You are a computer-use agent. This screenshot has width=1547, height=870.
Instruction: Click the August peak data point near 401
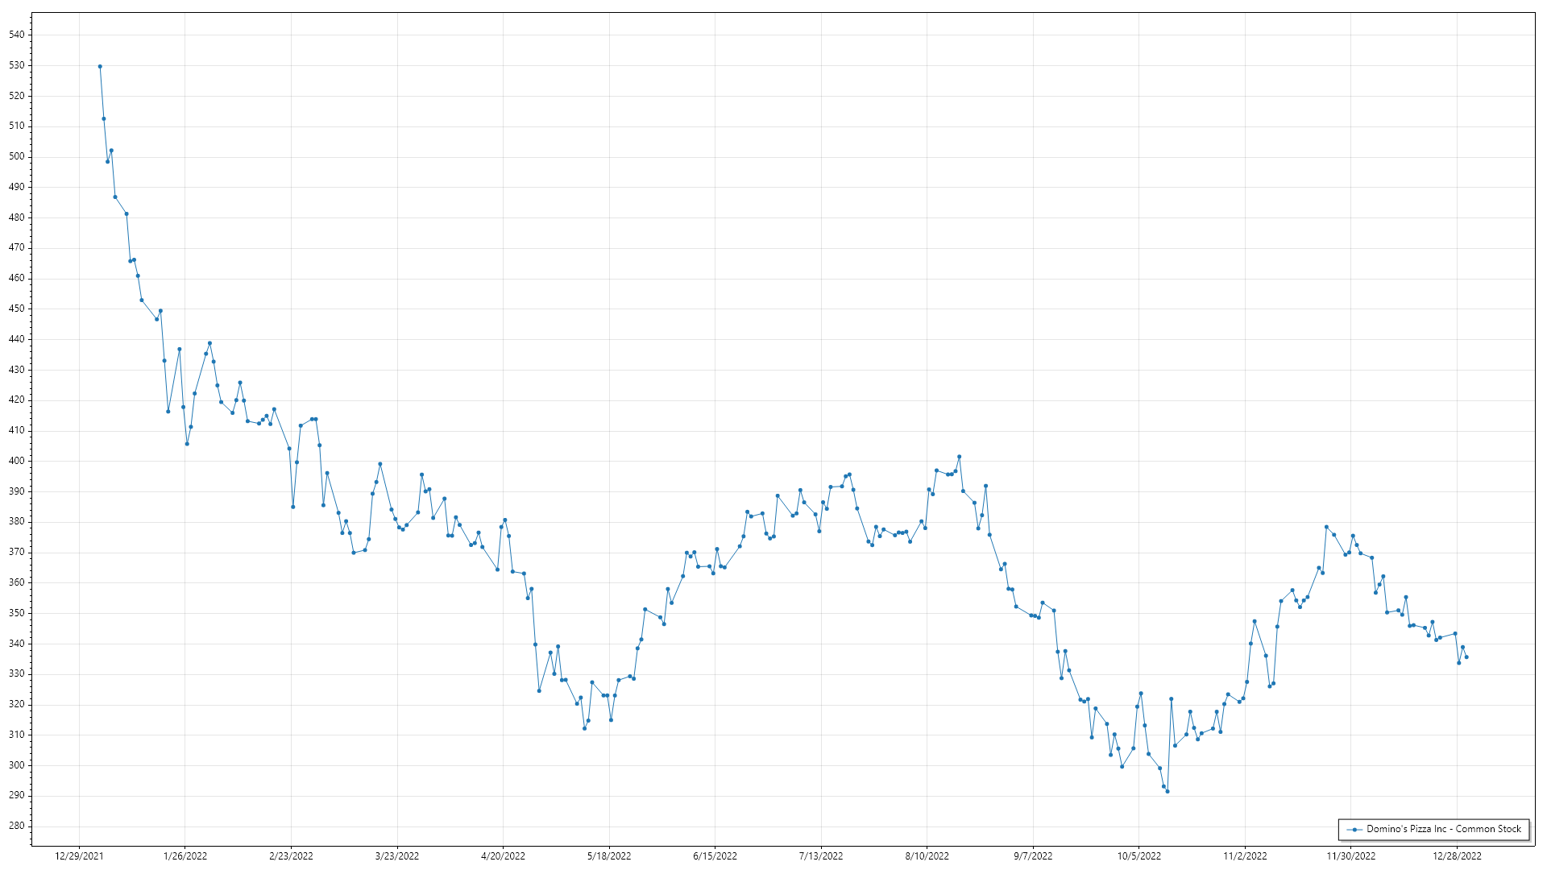tap(959, 457)
